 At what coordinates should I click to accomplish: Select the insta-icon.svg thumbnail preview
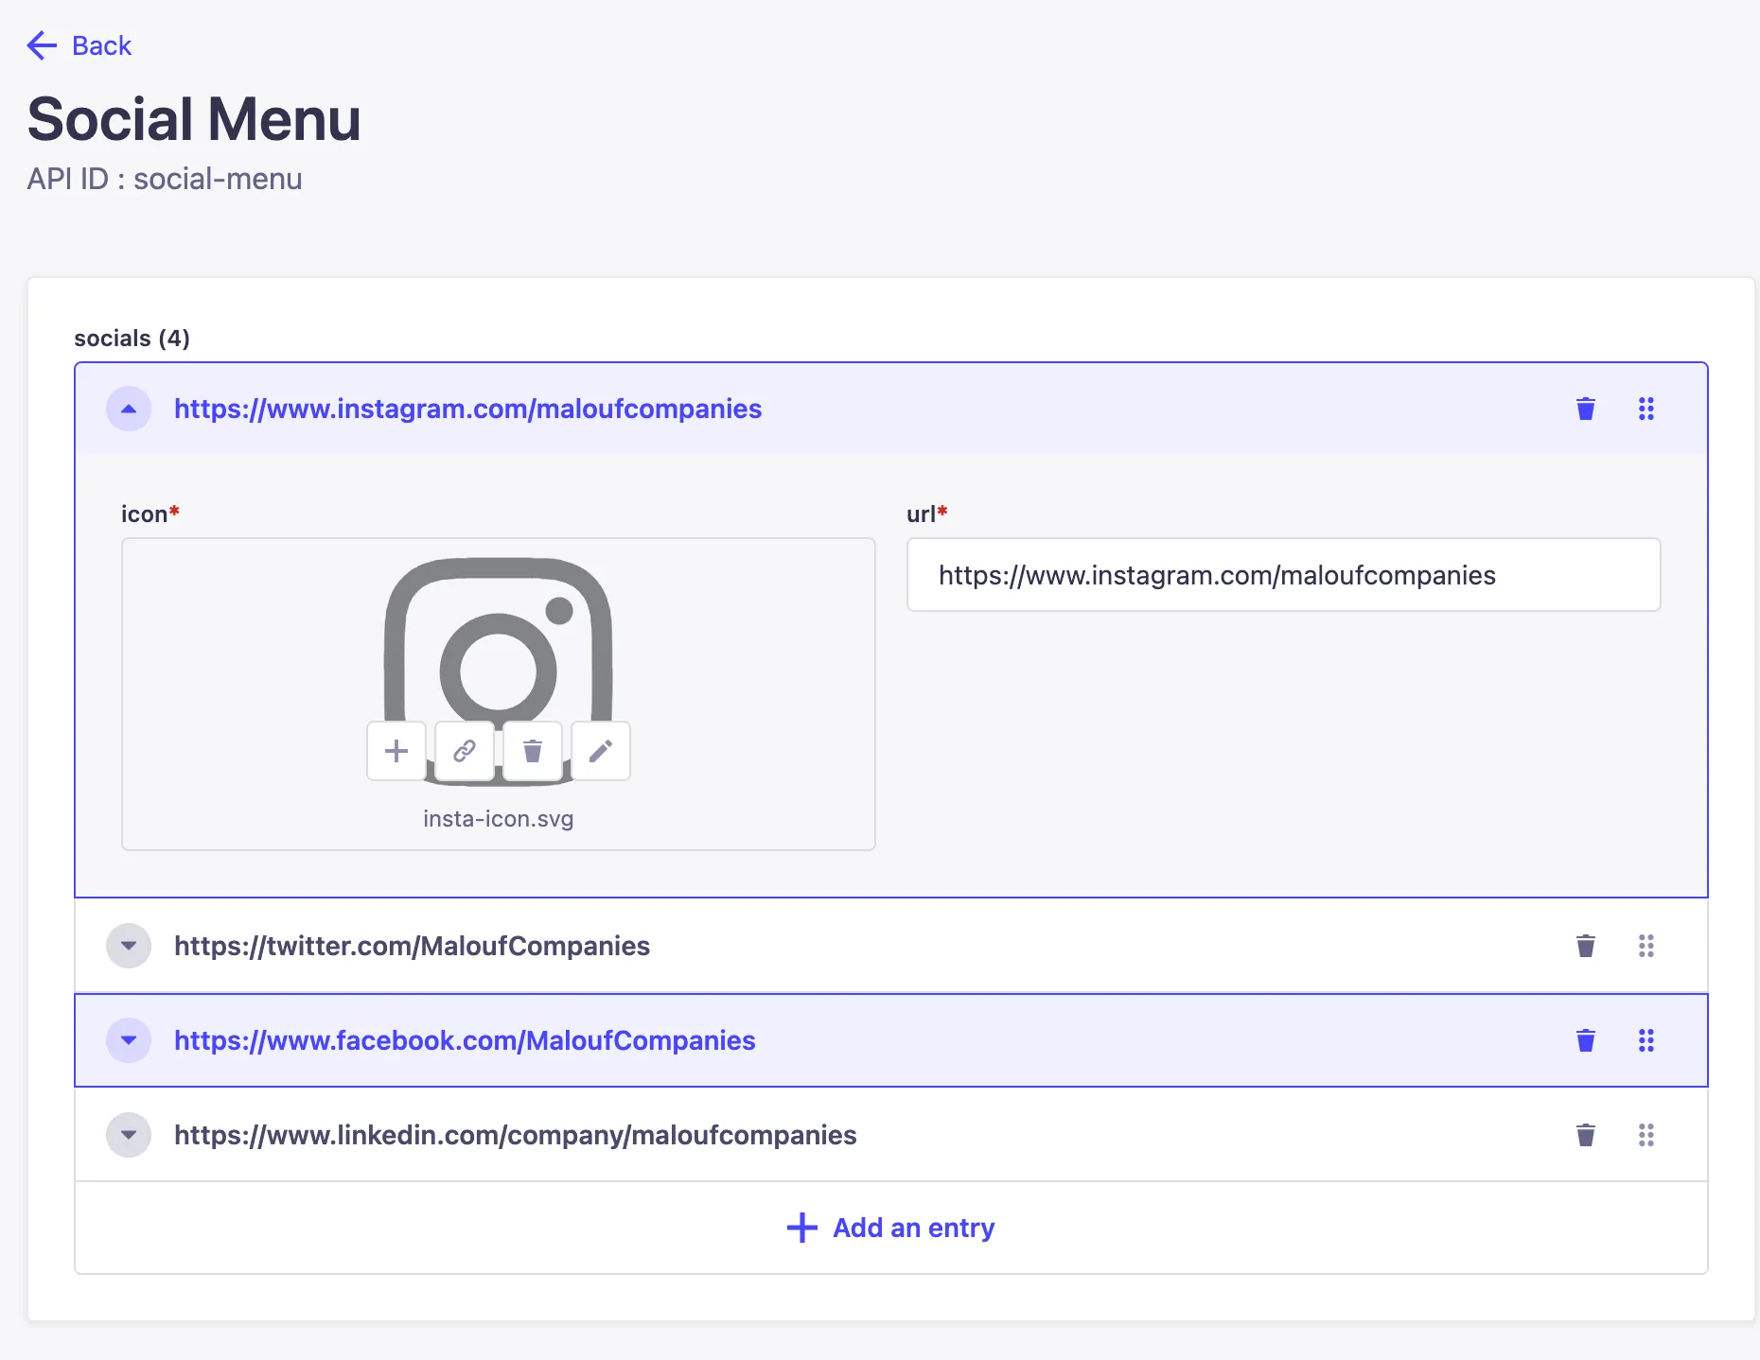[x=499, y=653]
